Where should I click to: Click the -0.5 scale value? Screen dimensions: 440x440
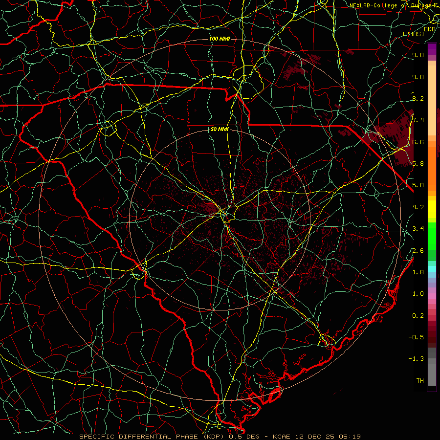416,337
